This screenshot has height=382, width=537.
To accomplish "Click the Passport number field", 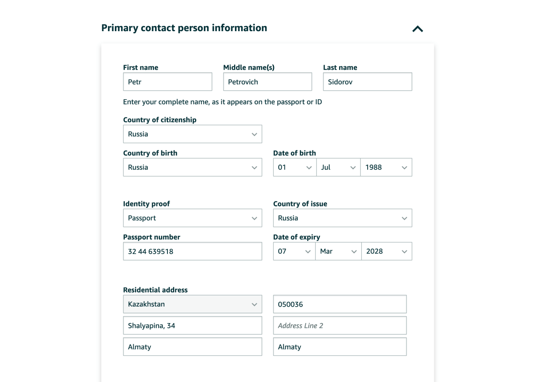I will click(x=192, y=251).
